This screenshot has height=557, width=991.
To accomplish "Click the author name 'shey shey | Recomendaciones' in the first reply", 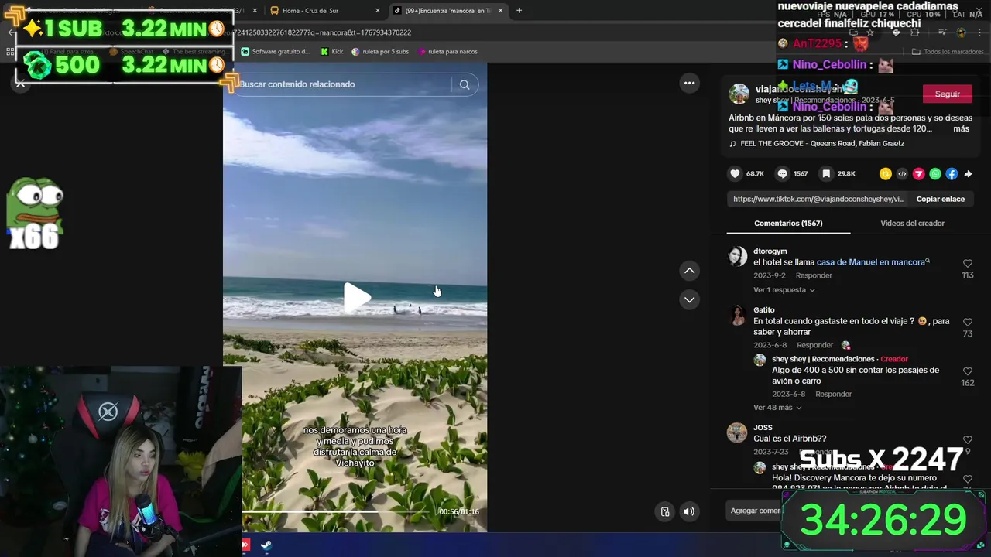I will coord(823,359).
